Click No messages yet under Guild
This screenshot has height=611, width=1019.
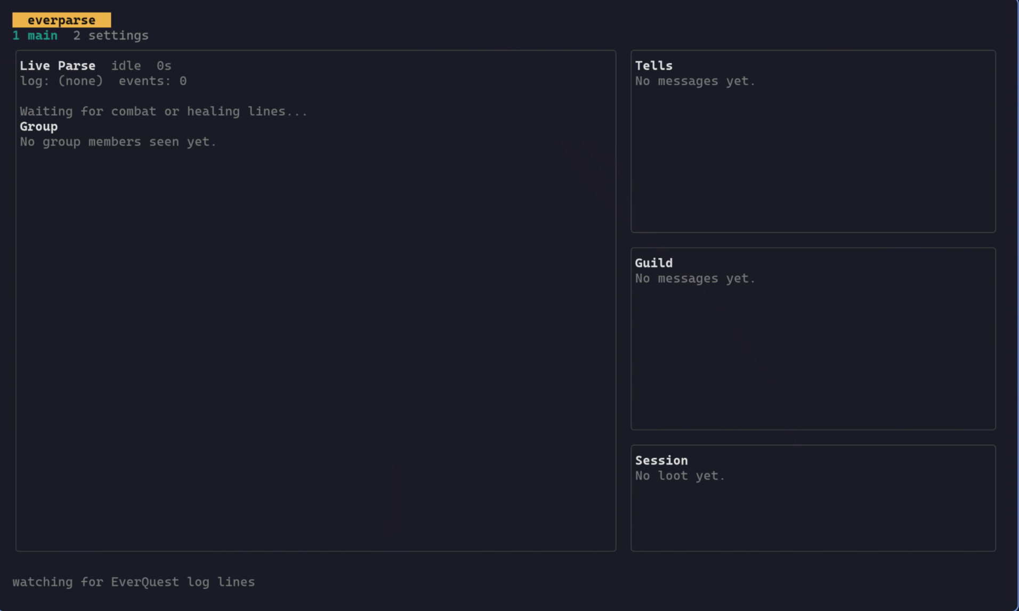[x=695, y=279]
